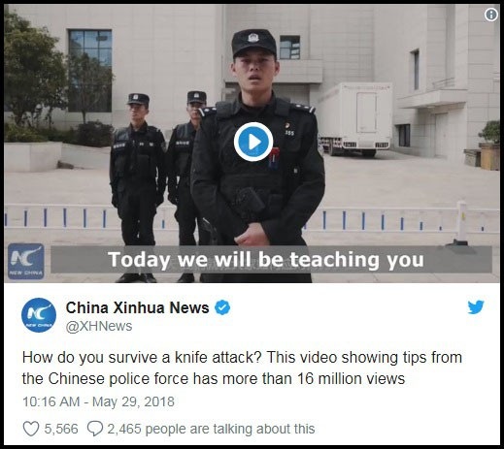Image resolution: width=504 pixels, height=449 pixels.
Task: Click "2,465 people are talking about this"
Action: click(x=211, y=429)
